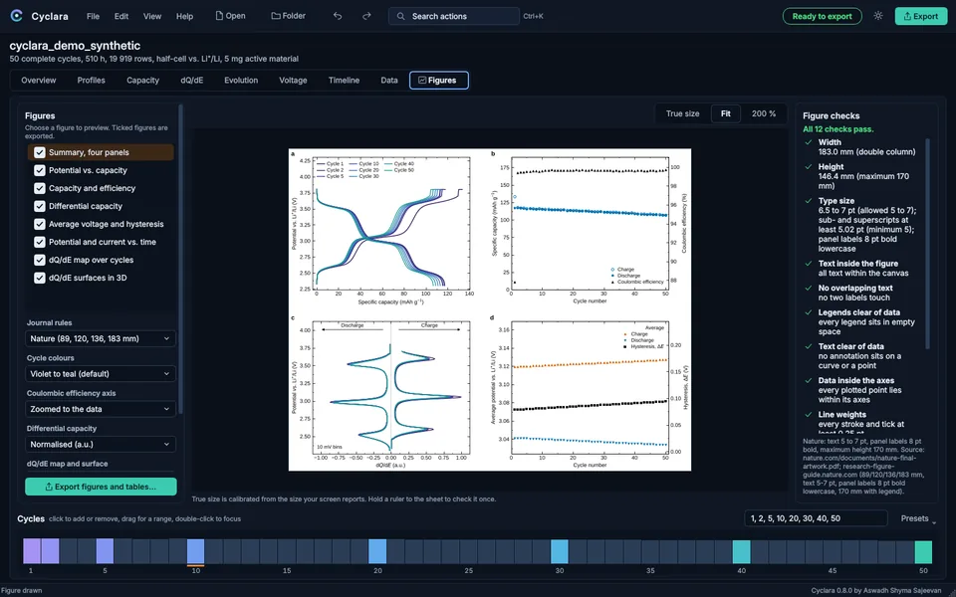Untick Potential vs. capacity checkbox
The image size is (956, 597).
[x=40, y=170]
